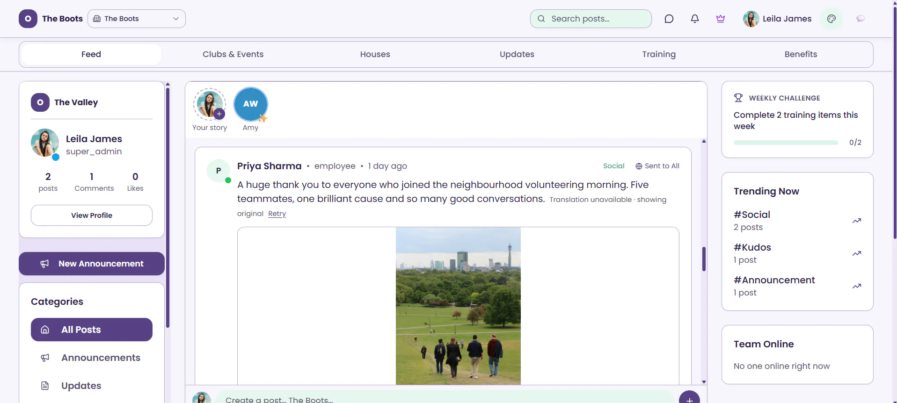Click the #Social trending hashtag text
897x403 pixels.
pyautogui.click(x=752, y=215)
